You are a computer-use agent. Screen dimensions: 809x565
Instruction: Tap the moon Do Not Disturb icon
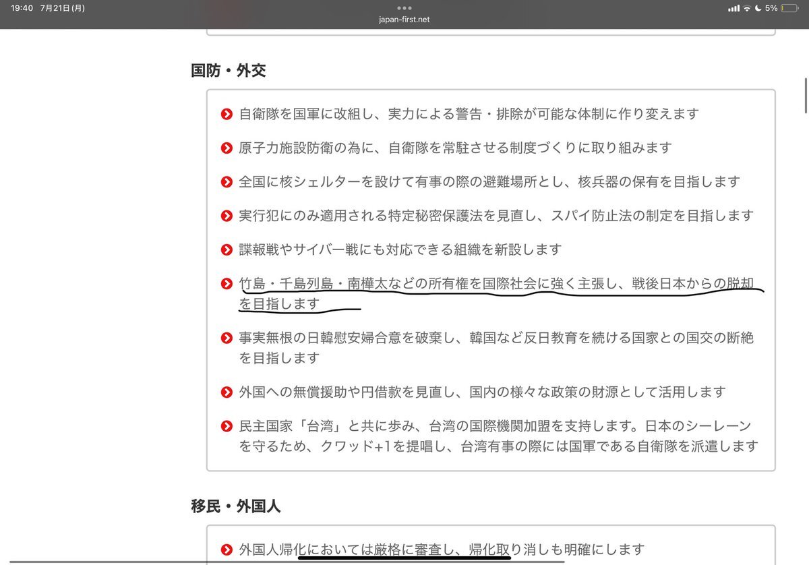(758, 8)
